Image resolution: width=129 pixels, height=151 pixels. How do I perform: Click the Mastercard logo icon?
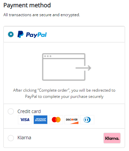click(56, 120)
